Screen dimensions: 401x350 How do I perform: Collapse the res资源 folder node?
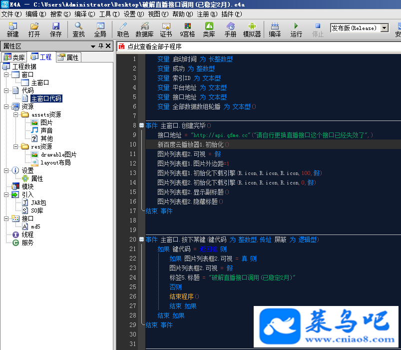click(x=15, y=146)
